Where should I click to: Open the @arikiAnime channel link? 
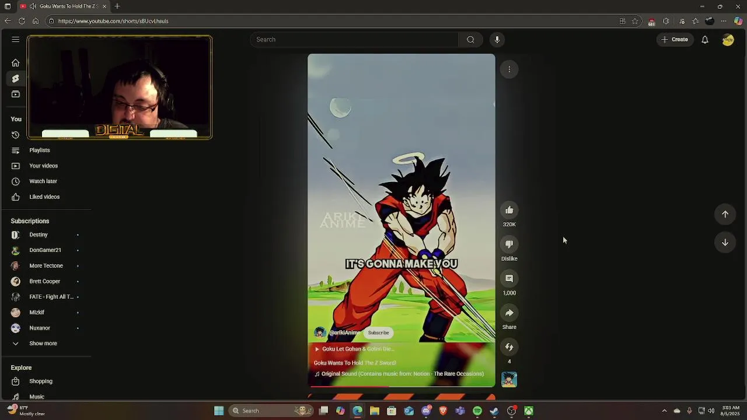[344, 333]
